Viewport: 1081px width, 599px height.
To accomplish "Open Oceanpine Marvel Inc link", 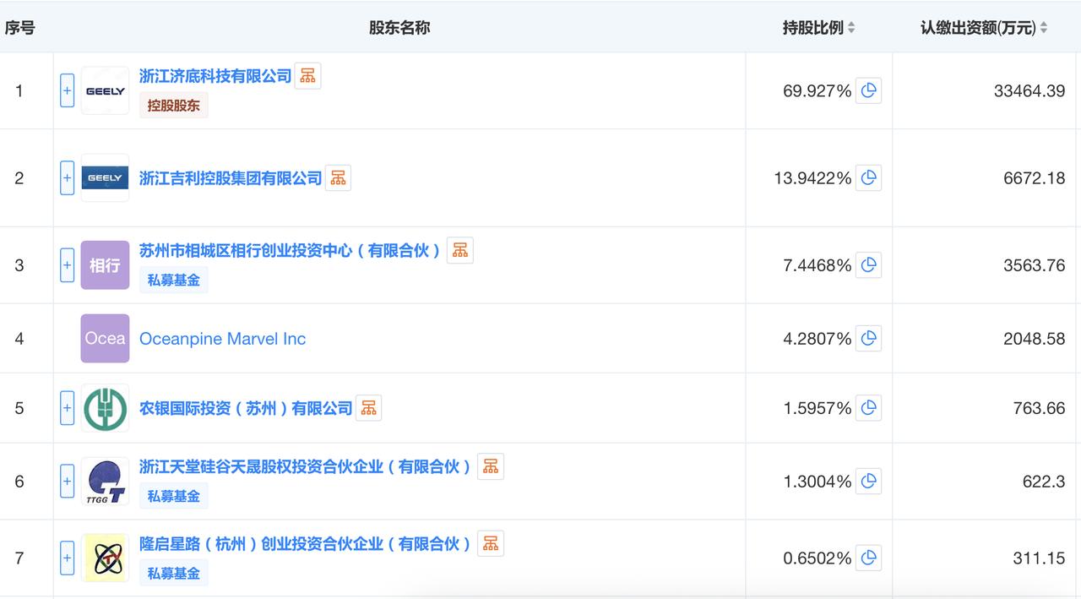I will pyautogui.click(x=222, y=339).
